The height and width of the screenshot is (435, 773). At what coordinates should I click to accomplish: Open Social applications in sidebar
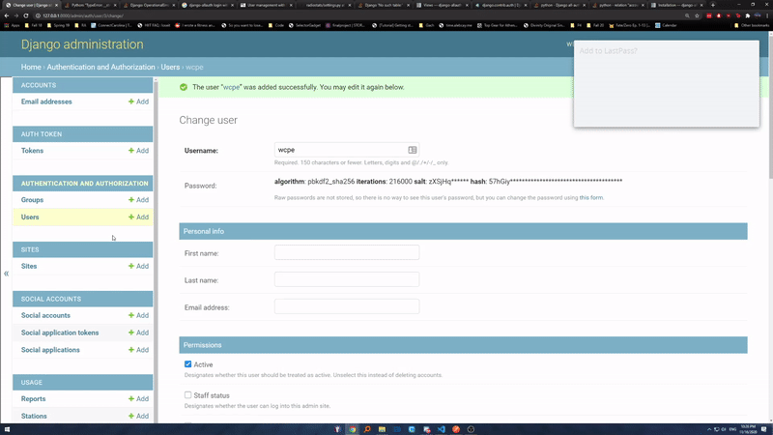pyautogui.click(x=50, y=350)
